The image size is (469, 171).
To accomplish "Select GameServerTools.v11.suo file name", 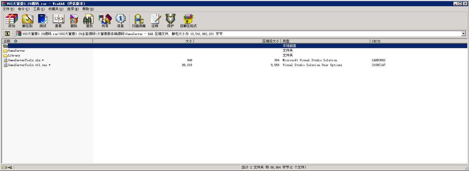I will point(29,65).
